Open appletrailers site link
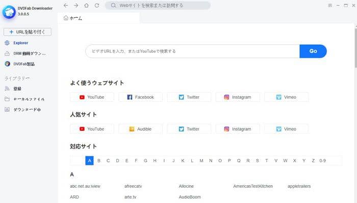The image size is (357, 203). (299, 186)
